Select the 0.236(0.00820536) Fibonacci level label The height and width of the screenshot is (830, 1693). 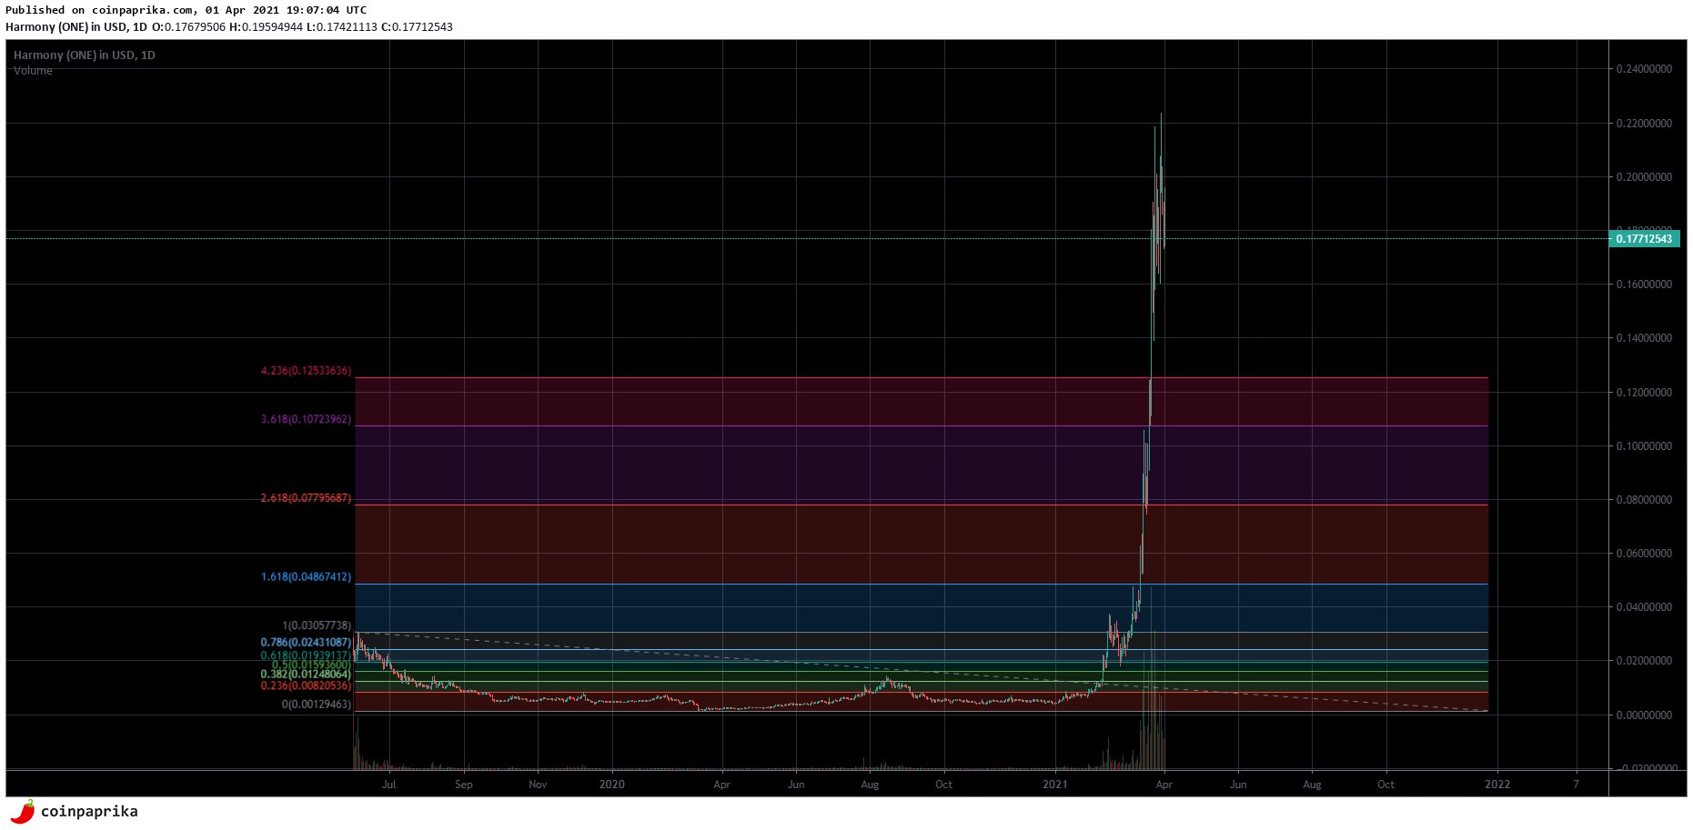point(306,686)
